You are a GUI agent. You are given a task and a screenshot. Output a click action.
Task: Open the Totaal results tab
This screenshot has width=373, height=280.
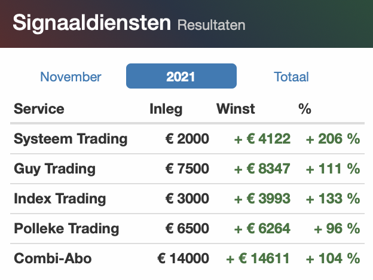click(x=291, y=77)
